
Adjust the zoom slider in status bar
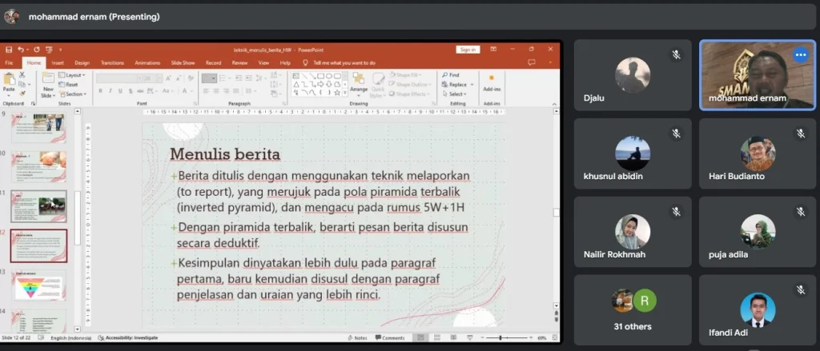(501, 338)
